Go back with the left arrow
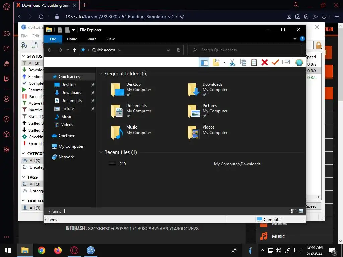343x257 pixels. click(x=50, y=50)
